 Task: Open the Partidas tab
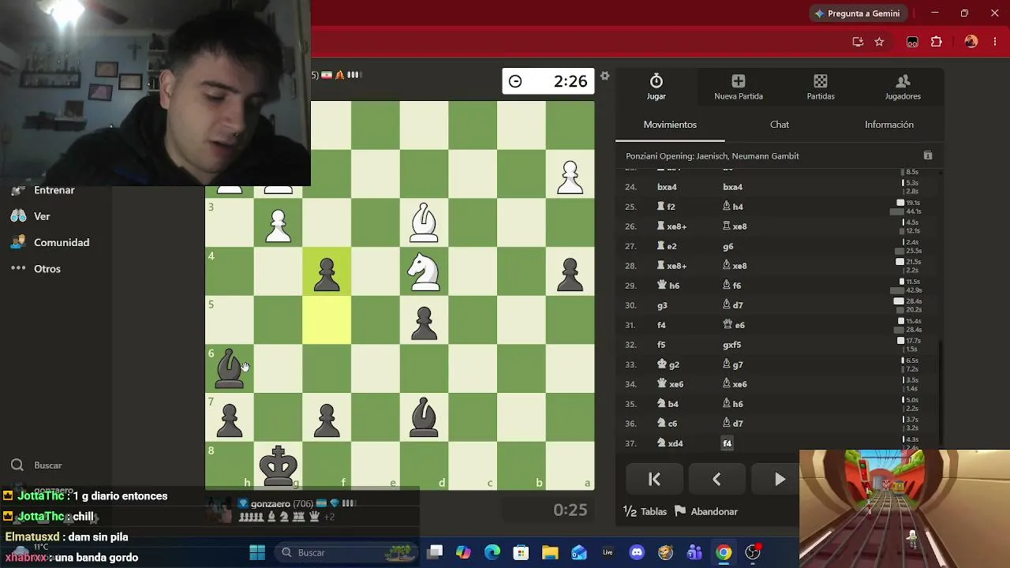point(821,87)
